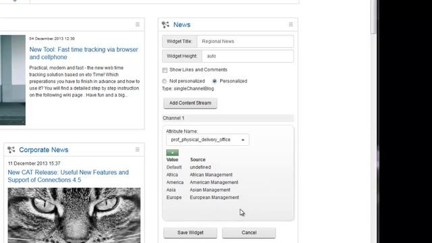432x243 pixels.
Task: Enable Show Likes and Comments checkbox
Action: (x=165, y=70)
